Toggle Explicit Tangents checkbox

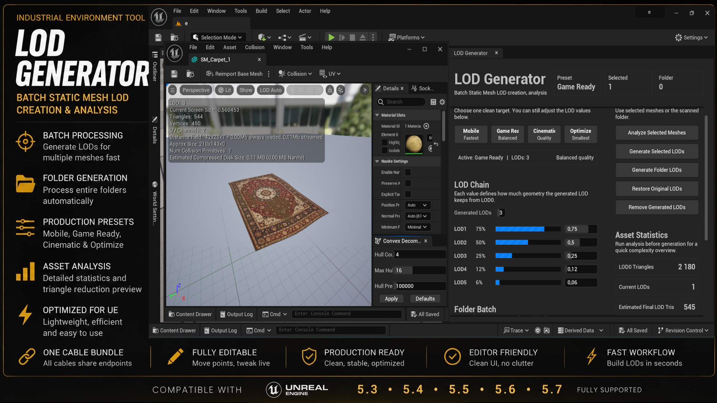tap(408, 194)
